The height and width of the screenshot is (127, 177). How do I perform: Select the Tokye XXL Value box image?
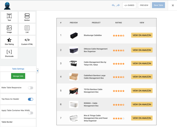(74, 63)
